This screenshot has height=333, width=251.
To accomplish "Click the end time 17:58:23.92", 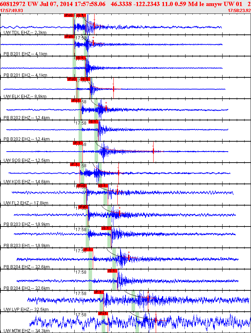I will coord(239,10).
